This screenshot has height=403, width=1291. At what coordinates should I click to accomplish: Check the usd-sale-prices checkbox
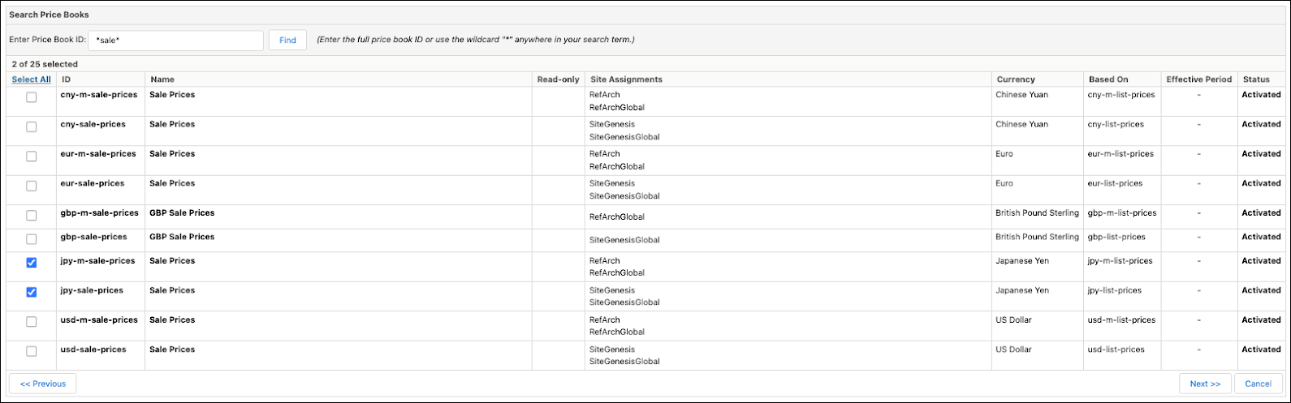tap(32, 352)
